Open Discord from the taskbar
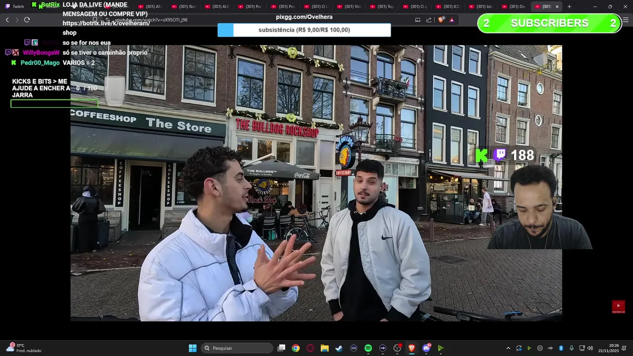633x356 pixels. pos(426,348)
